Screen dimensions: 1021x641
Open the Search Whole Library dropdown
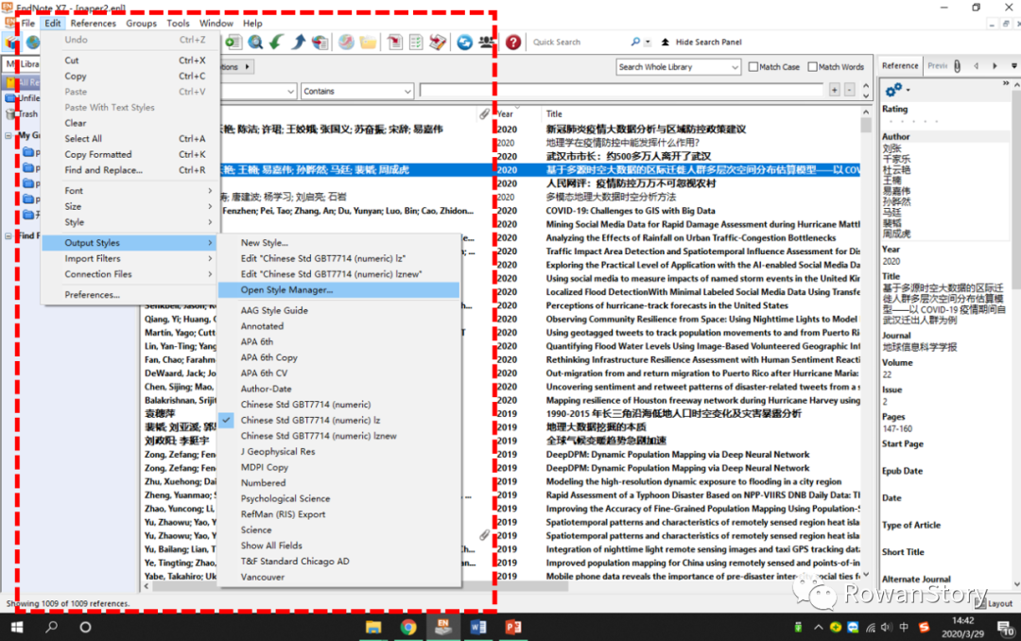679,66
